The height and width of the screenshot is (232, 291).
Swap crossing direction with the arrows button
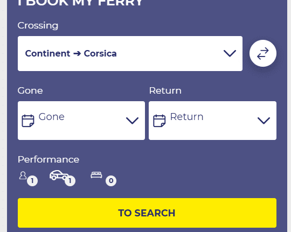coord(263,53)
